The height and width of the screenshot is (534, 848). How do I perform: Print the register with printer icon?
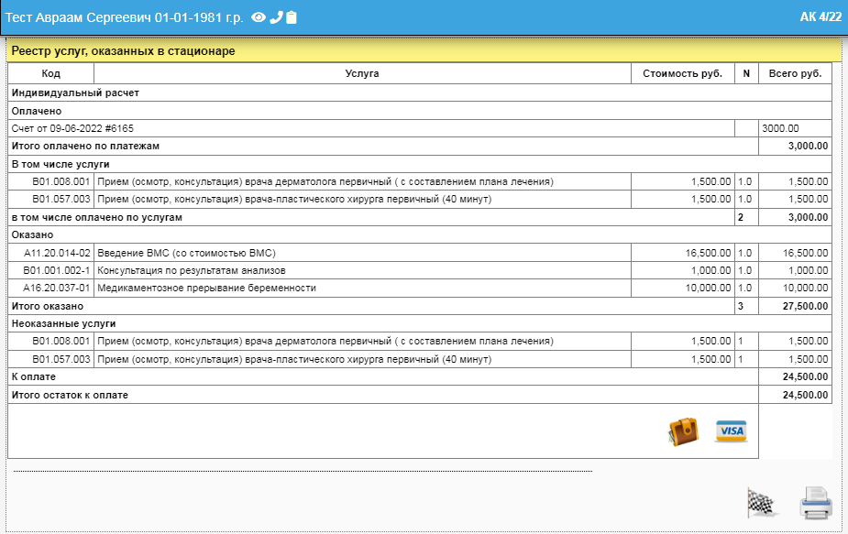[815, 503]
